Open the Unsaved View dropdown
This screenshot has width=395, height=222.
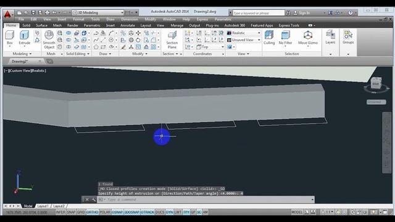point(244,40)
